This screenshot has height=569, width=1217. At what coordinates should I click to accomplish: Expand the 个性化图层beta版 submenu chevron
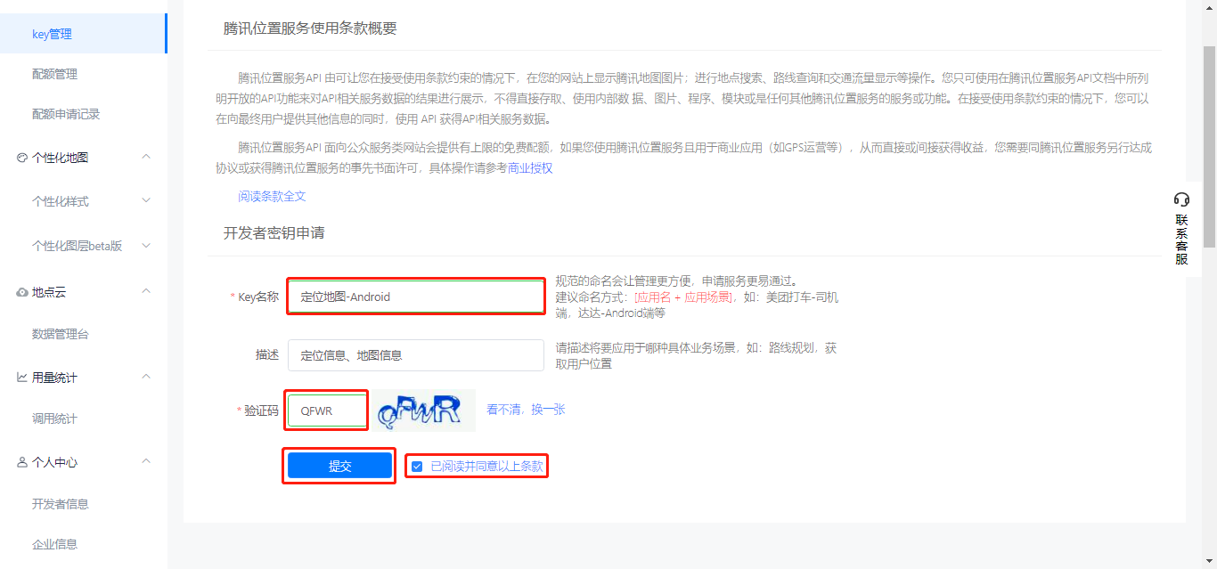(x=147, y=246)
